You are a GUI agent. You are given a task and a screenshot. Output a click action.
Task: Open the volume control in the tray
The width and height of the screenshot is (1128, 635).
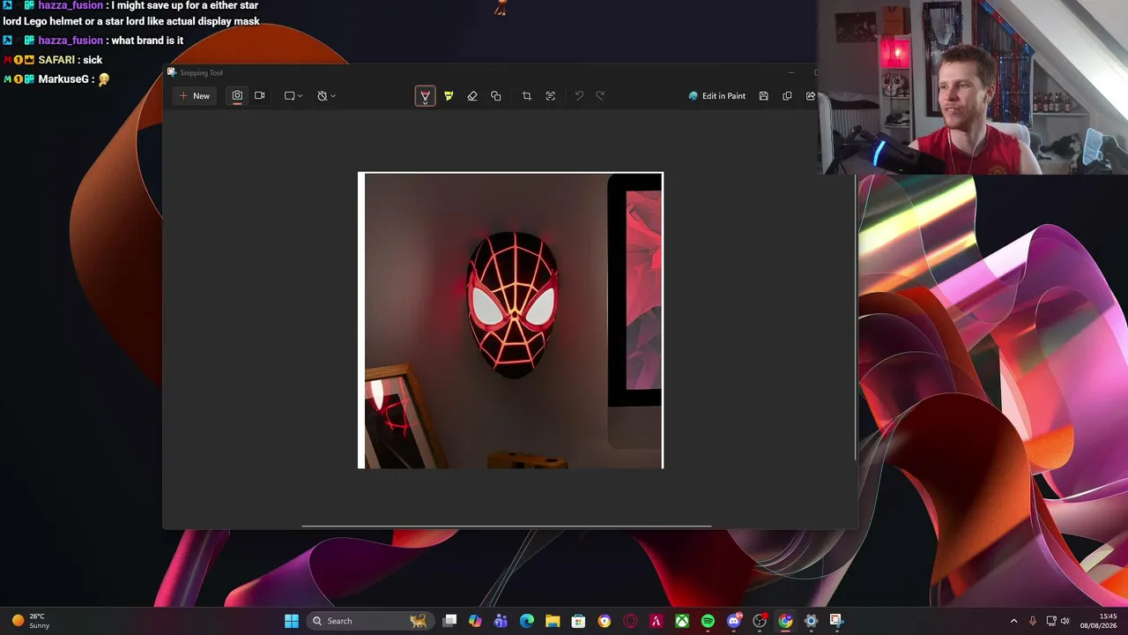click(x=1065, y=621)
